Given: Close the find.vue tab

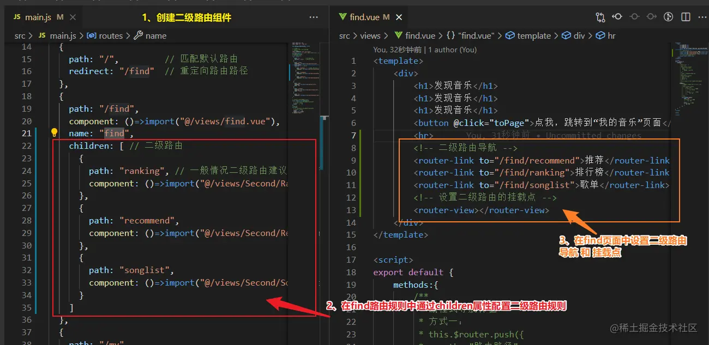Looking at the screenshot, I should (399, 16).
